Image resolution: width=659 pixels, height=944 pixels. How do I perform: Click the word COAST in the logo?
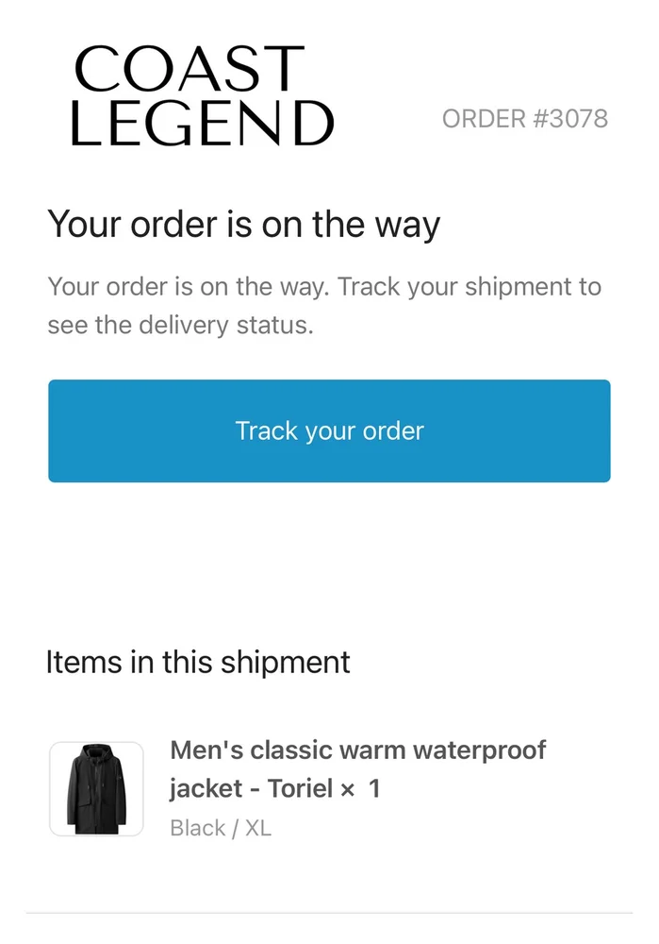click(x=189, y=70)
